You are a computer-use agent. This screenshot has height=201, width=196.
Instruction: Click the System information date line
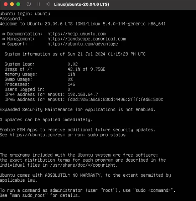pos(75,54)
